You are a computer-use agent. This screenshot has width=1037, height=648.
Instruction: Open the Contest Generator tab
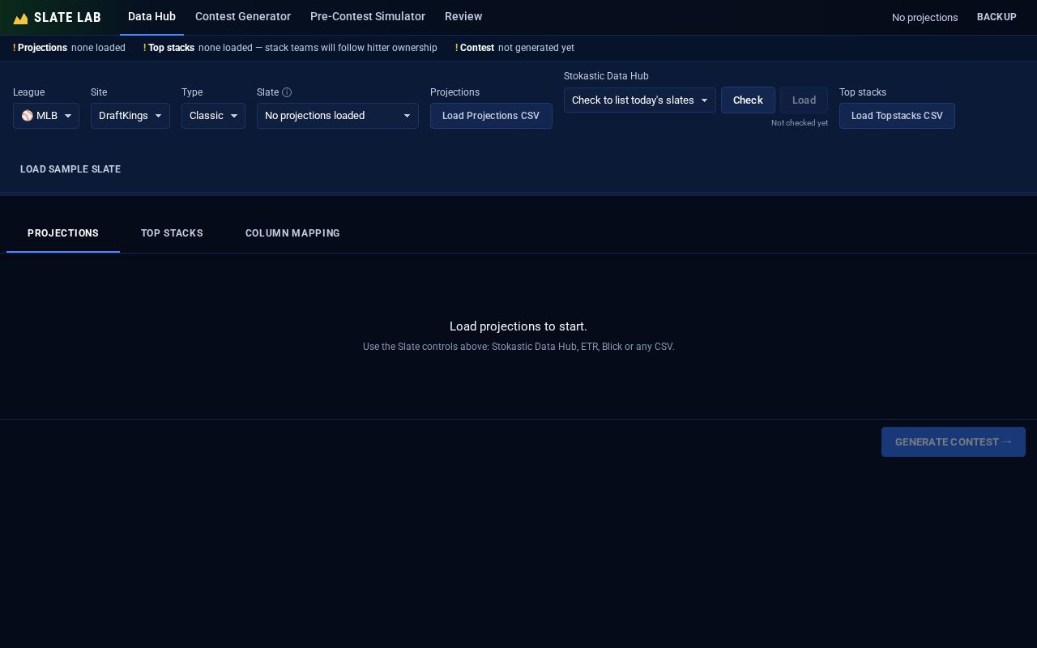pyautogui.click(x=243, y=16)
